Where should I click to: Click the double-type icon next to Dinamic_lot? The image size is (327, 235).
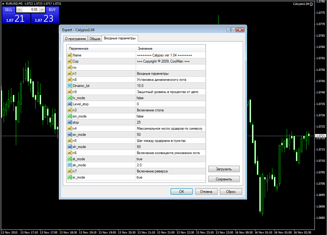coord(70,86)
